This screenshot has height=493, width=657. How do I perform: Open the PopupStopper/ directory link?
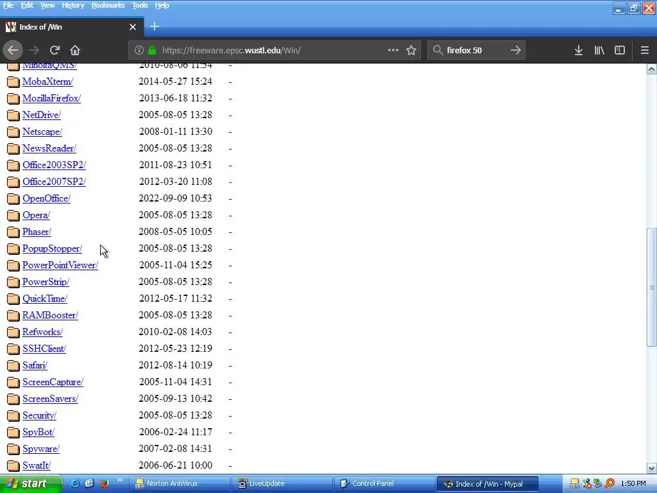(x=53, y=248)
